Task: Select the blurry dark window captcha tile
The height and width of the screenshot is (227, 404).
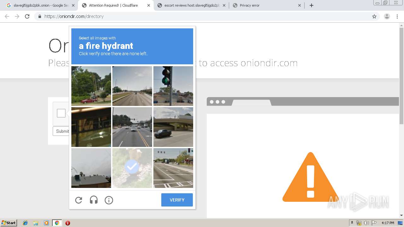Action: (x=91, y=127)
